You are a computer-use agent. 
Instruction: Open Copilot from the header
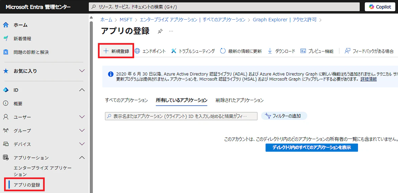pos(379,7)
